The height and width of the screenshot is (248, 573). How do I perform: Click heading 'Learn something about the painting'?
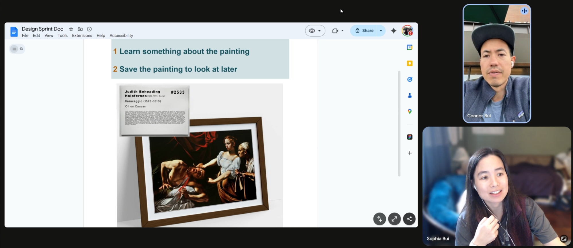184,52
